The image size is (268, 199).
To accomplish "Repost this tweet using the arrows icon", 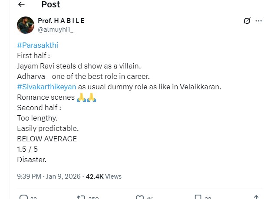I will click(x=81, y=197).
